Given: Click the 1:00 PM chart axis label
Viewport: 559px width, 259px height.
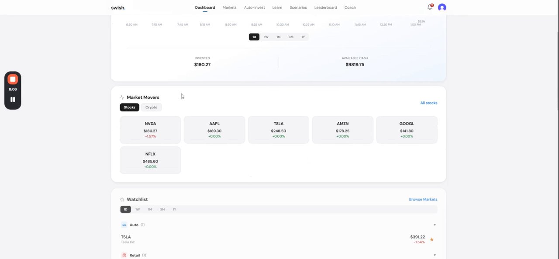Looking at the screenshot, I should point(416,25).
